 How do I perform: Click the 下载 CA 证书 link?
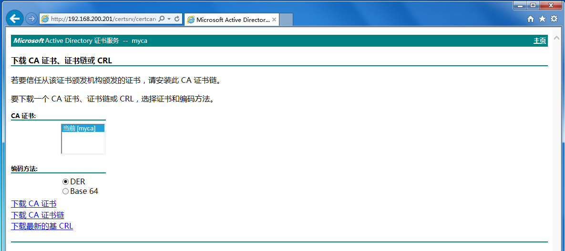pos(33,204)
